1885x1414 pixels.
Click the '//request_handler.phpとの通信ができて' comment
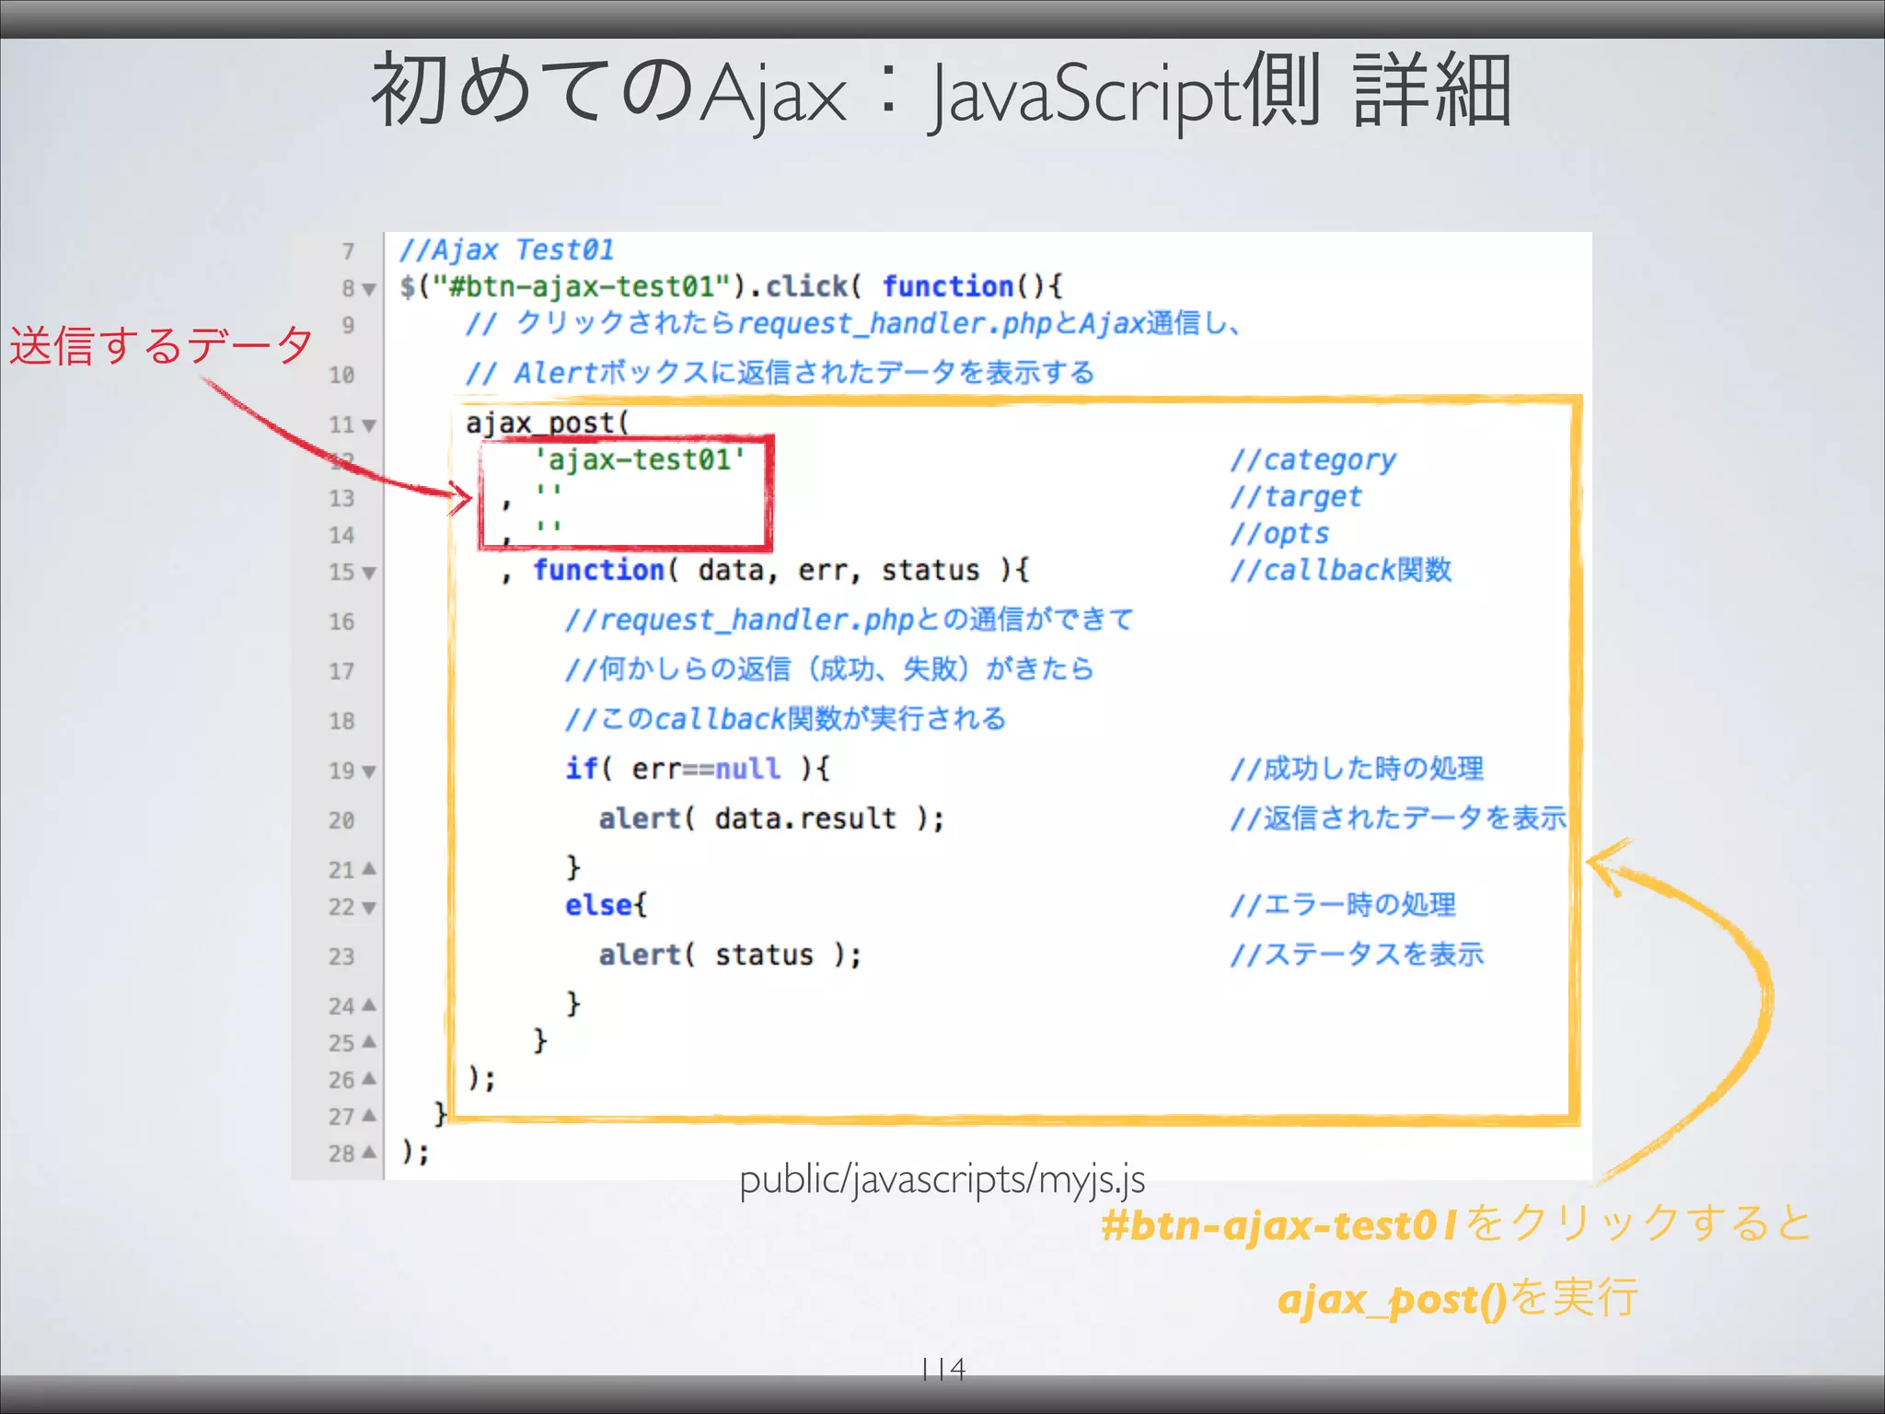point(849,620)
